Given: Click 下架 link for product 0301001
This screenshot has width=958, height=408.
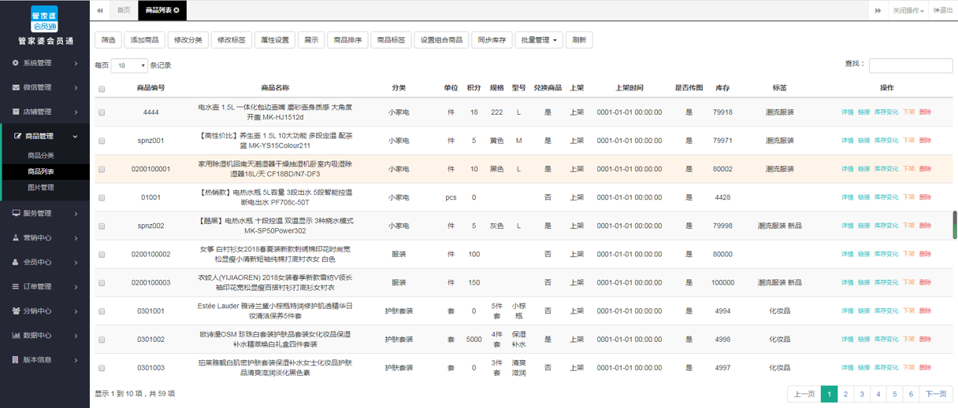Looking at the screenshot, I should [909, 311].
